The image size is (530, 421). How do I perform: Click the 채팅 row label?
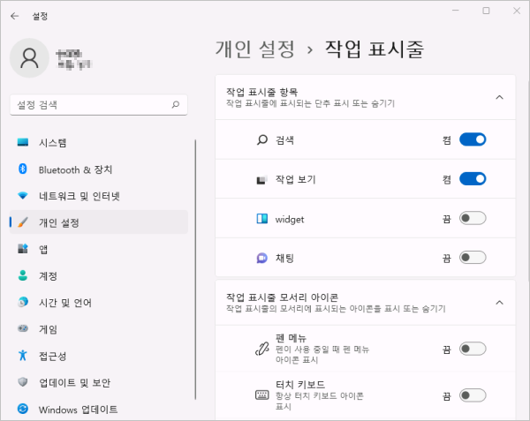click(x=284, y=259)
